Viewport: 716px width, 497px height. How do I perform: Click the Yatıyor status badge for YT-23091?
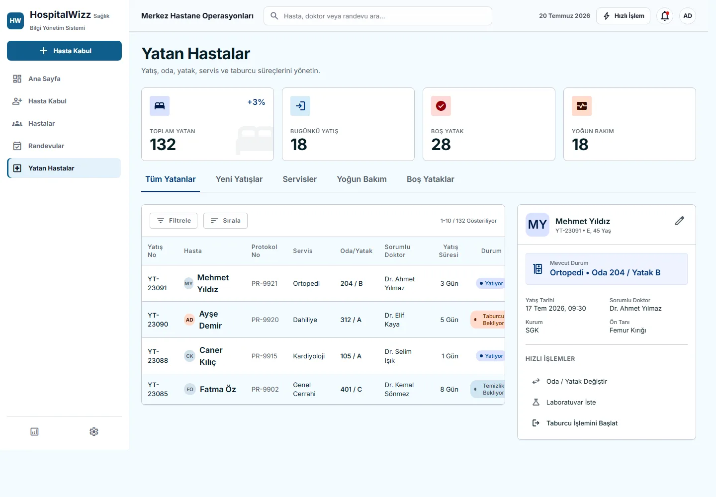click(491, 283)
